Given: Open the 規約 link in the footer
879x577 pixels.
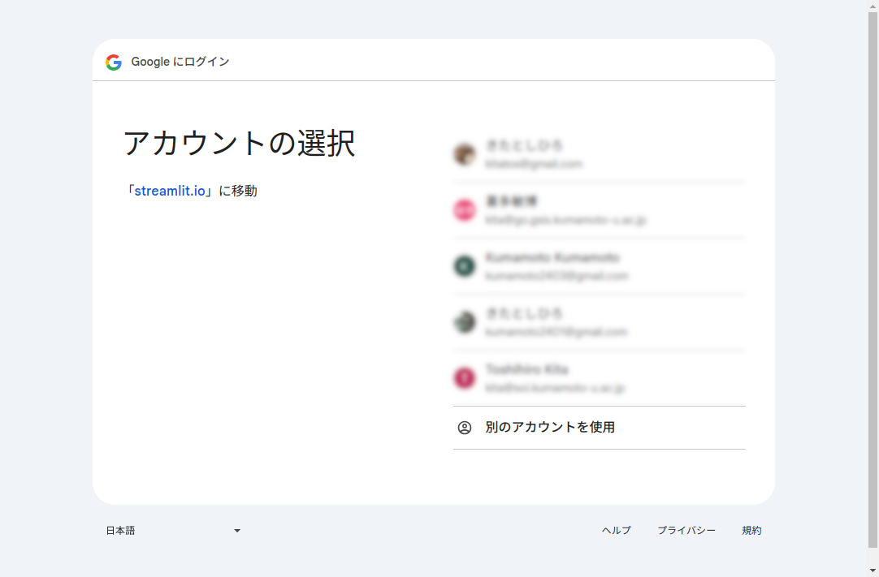Looking at the screenshot, I should tap(751, 531).
